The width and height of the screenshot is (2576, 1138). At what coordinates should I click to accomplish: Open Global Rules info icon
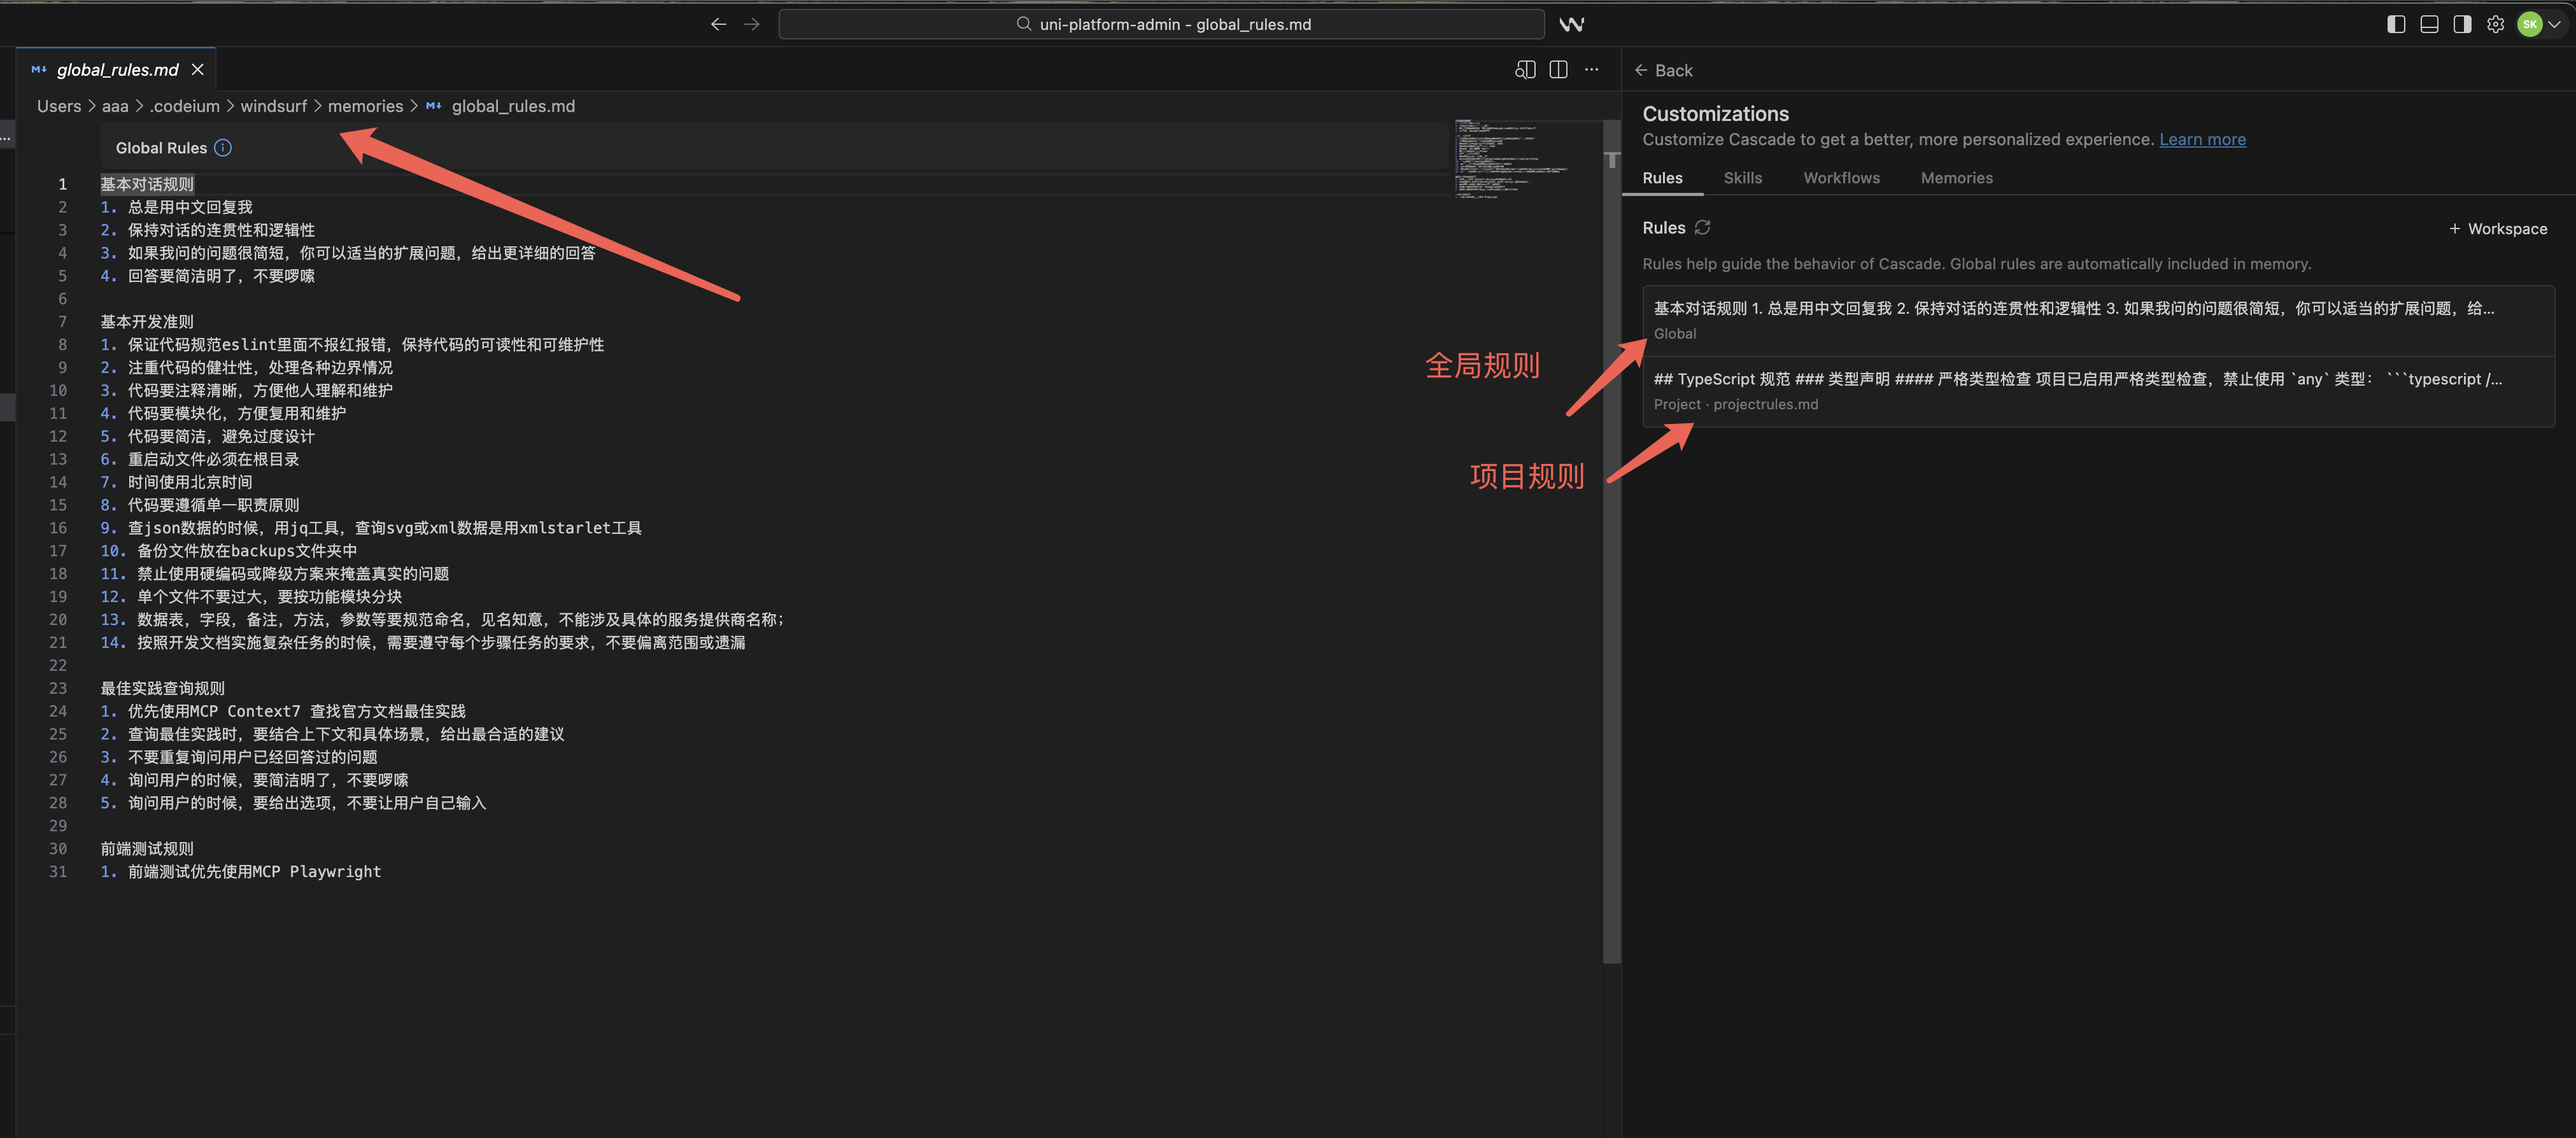(x=223, y=148)
